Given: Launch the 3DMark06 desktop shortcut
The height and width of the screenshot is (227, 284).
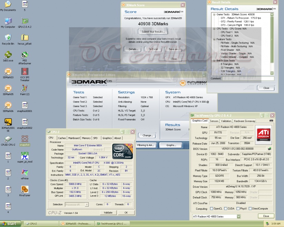Looking at the screenshot, I should pyautogui.click(x=8, y=105).
